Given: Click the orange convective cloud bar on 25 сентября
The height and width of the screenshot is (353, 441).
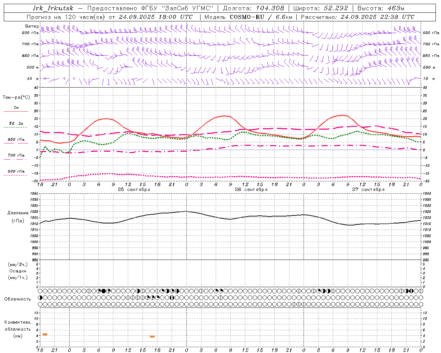Looking at the screenshot, I should click(152, 336).
